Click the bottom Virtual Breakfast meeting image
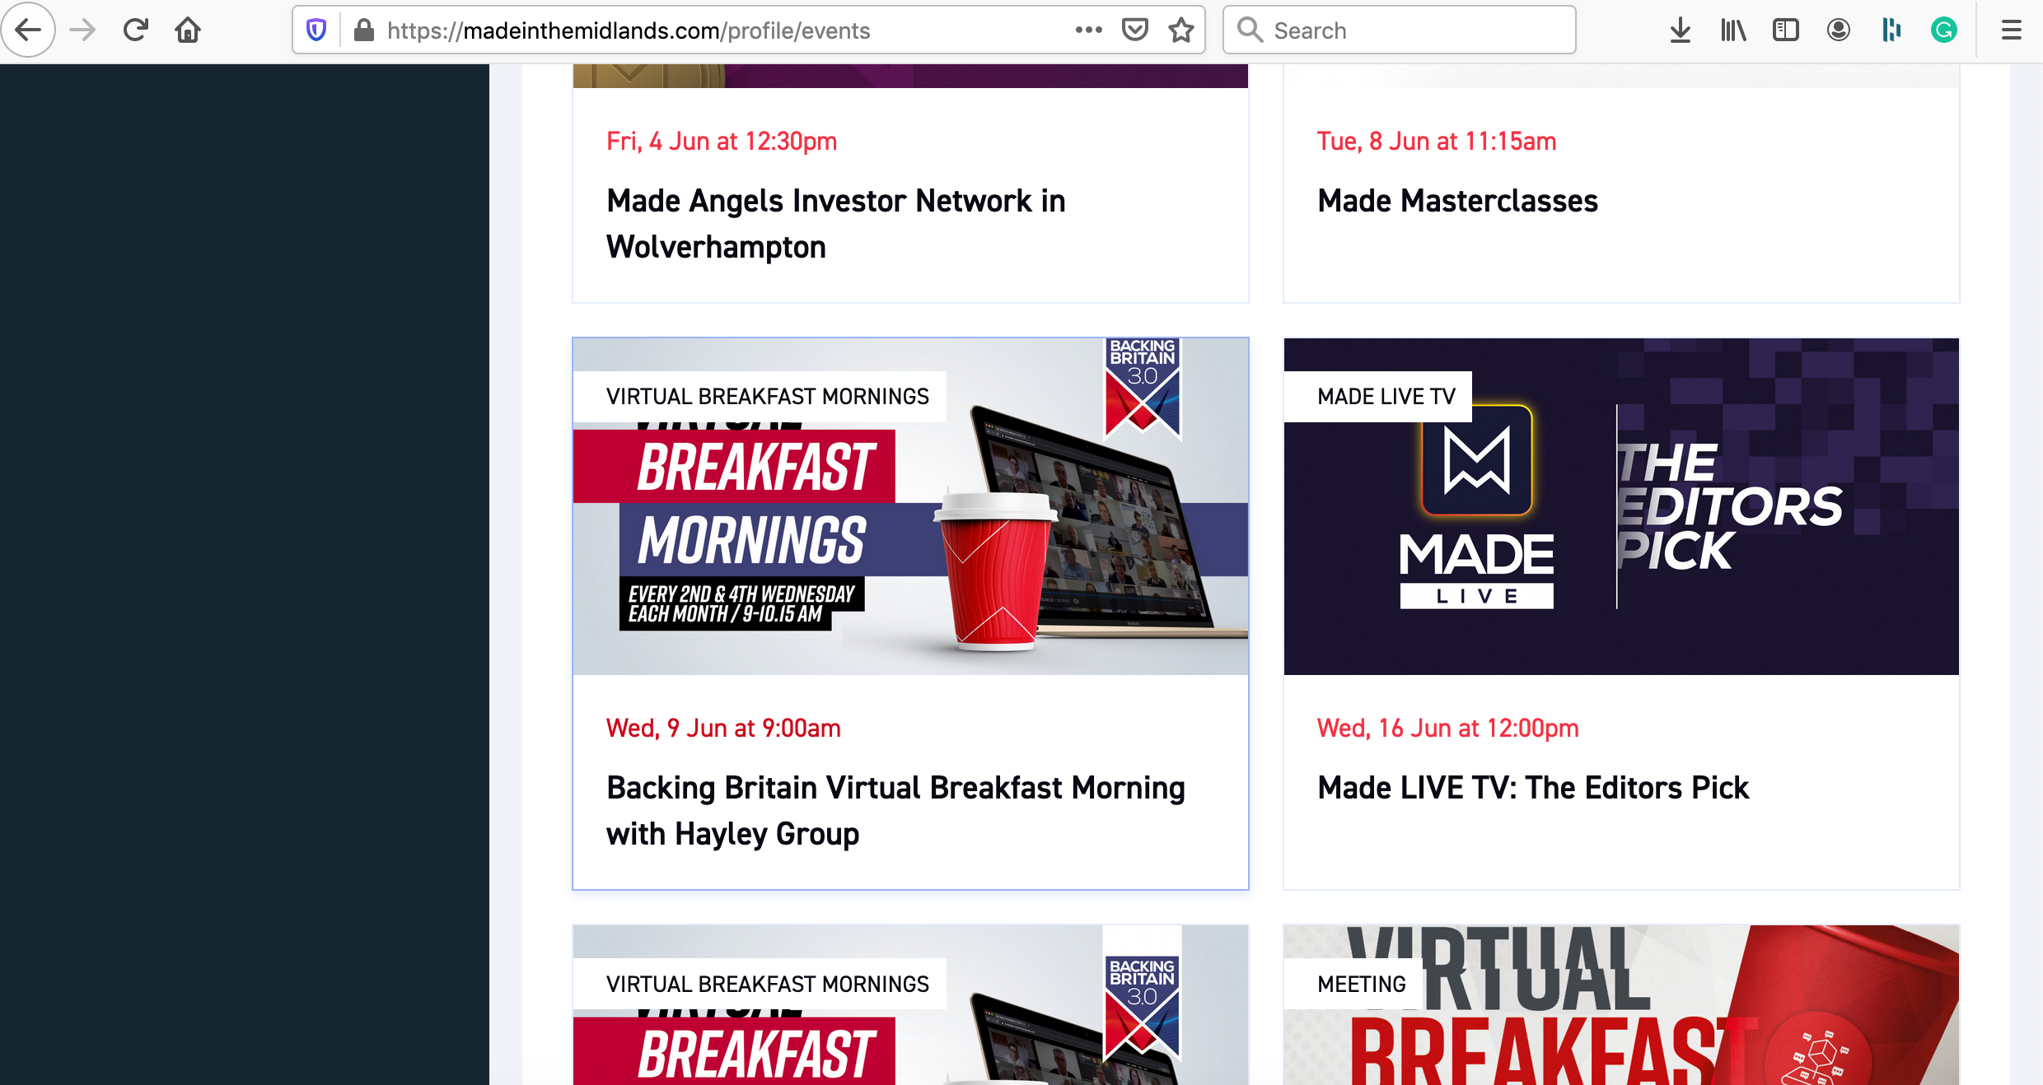The image size is (2043, 1085). (1621, 1005)
